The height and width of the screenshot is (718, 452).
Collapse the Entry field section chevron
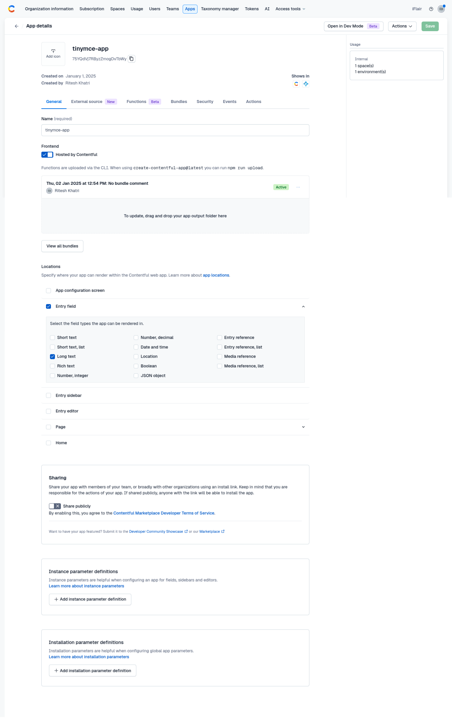(303, 307)
